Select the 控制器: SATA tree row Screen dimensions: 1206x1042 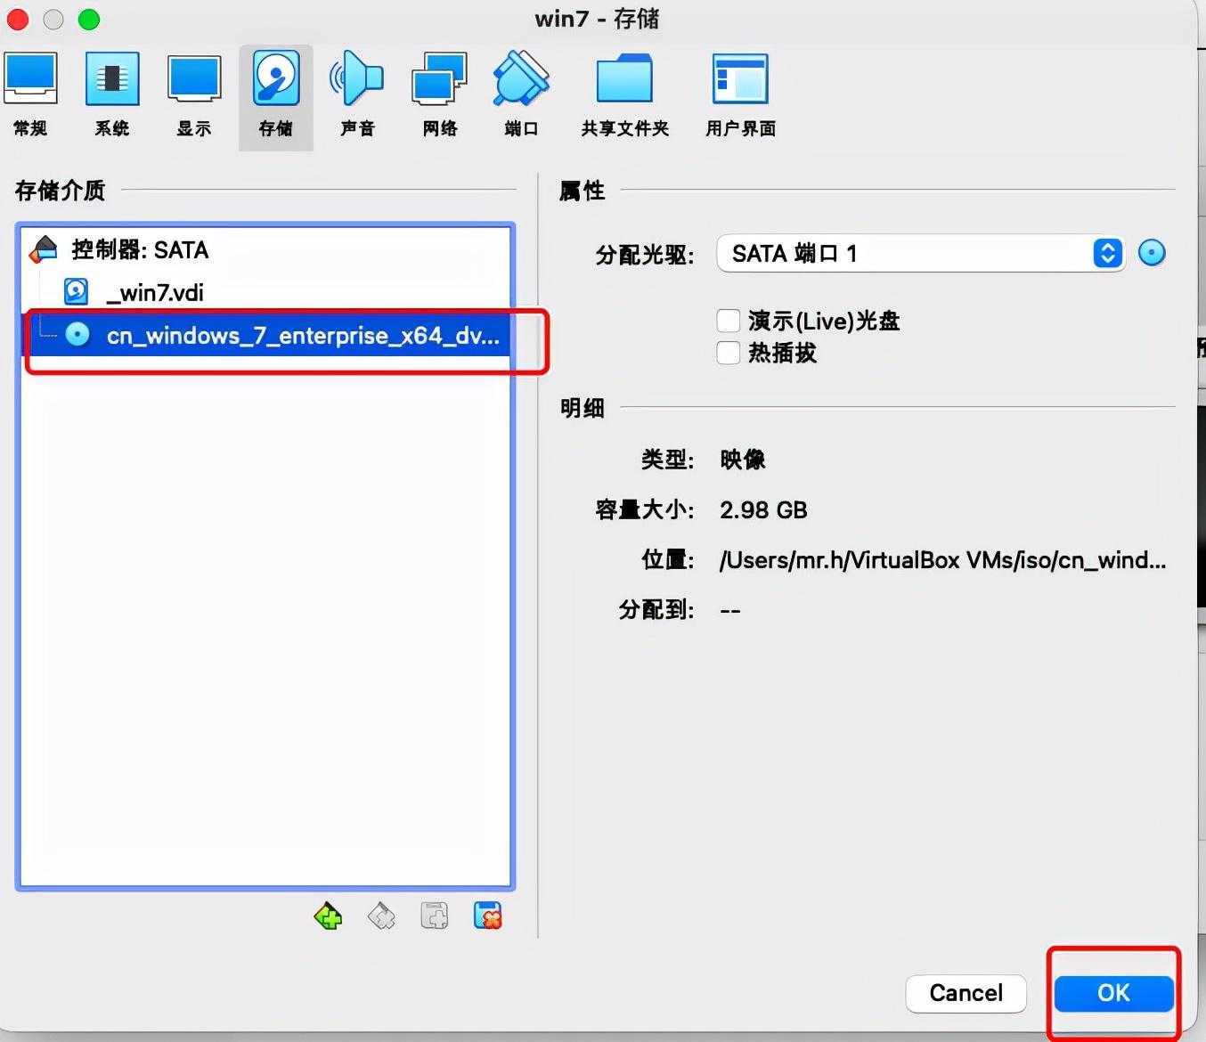(265, 249)
